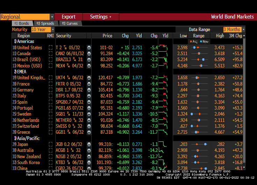257x185 pixels.
Task: Enable the RMI checkbox for France
Action: coord(51,84)
